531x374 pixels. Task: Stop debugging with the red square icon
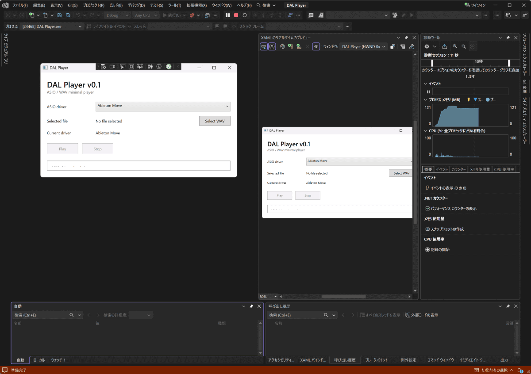[x=236, y=15]
